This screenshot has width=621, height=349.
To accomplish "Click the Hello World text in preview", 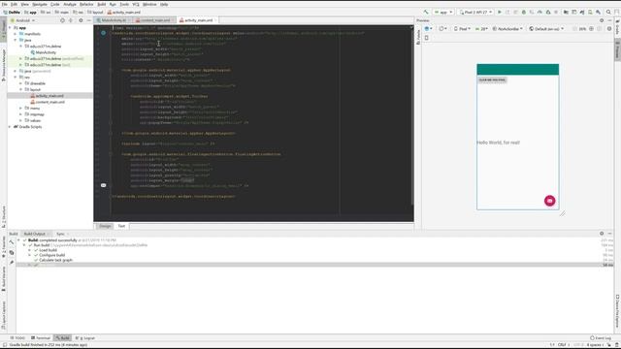I will pyautogui.click(x=498, y=143).
